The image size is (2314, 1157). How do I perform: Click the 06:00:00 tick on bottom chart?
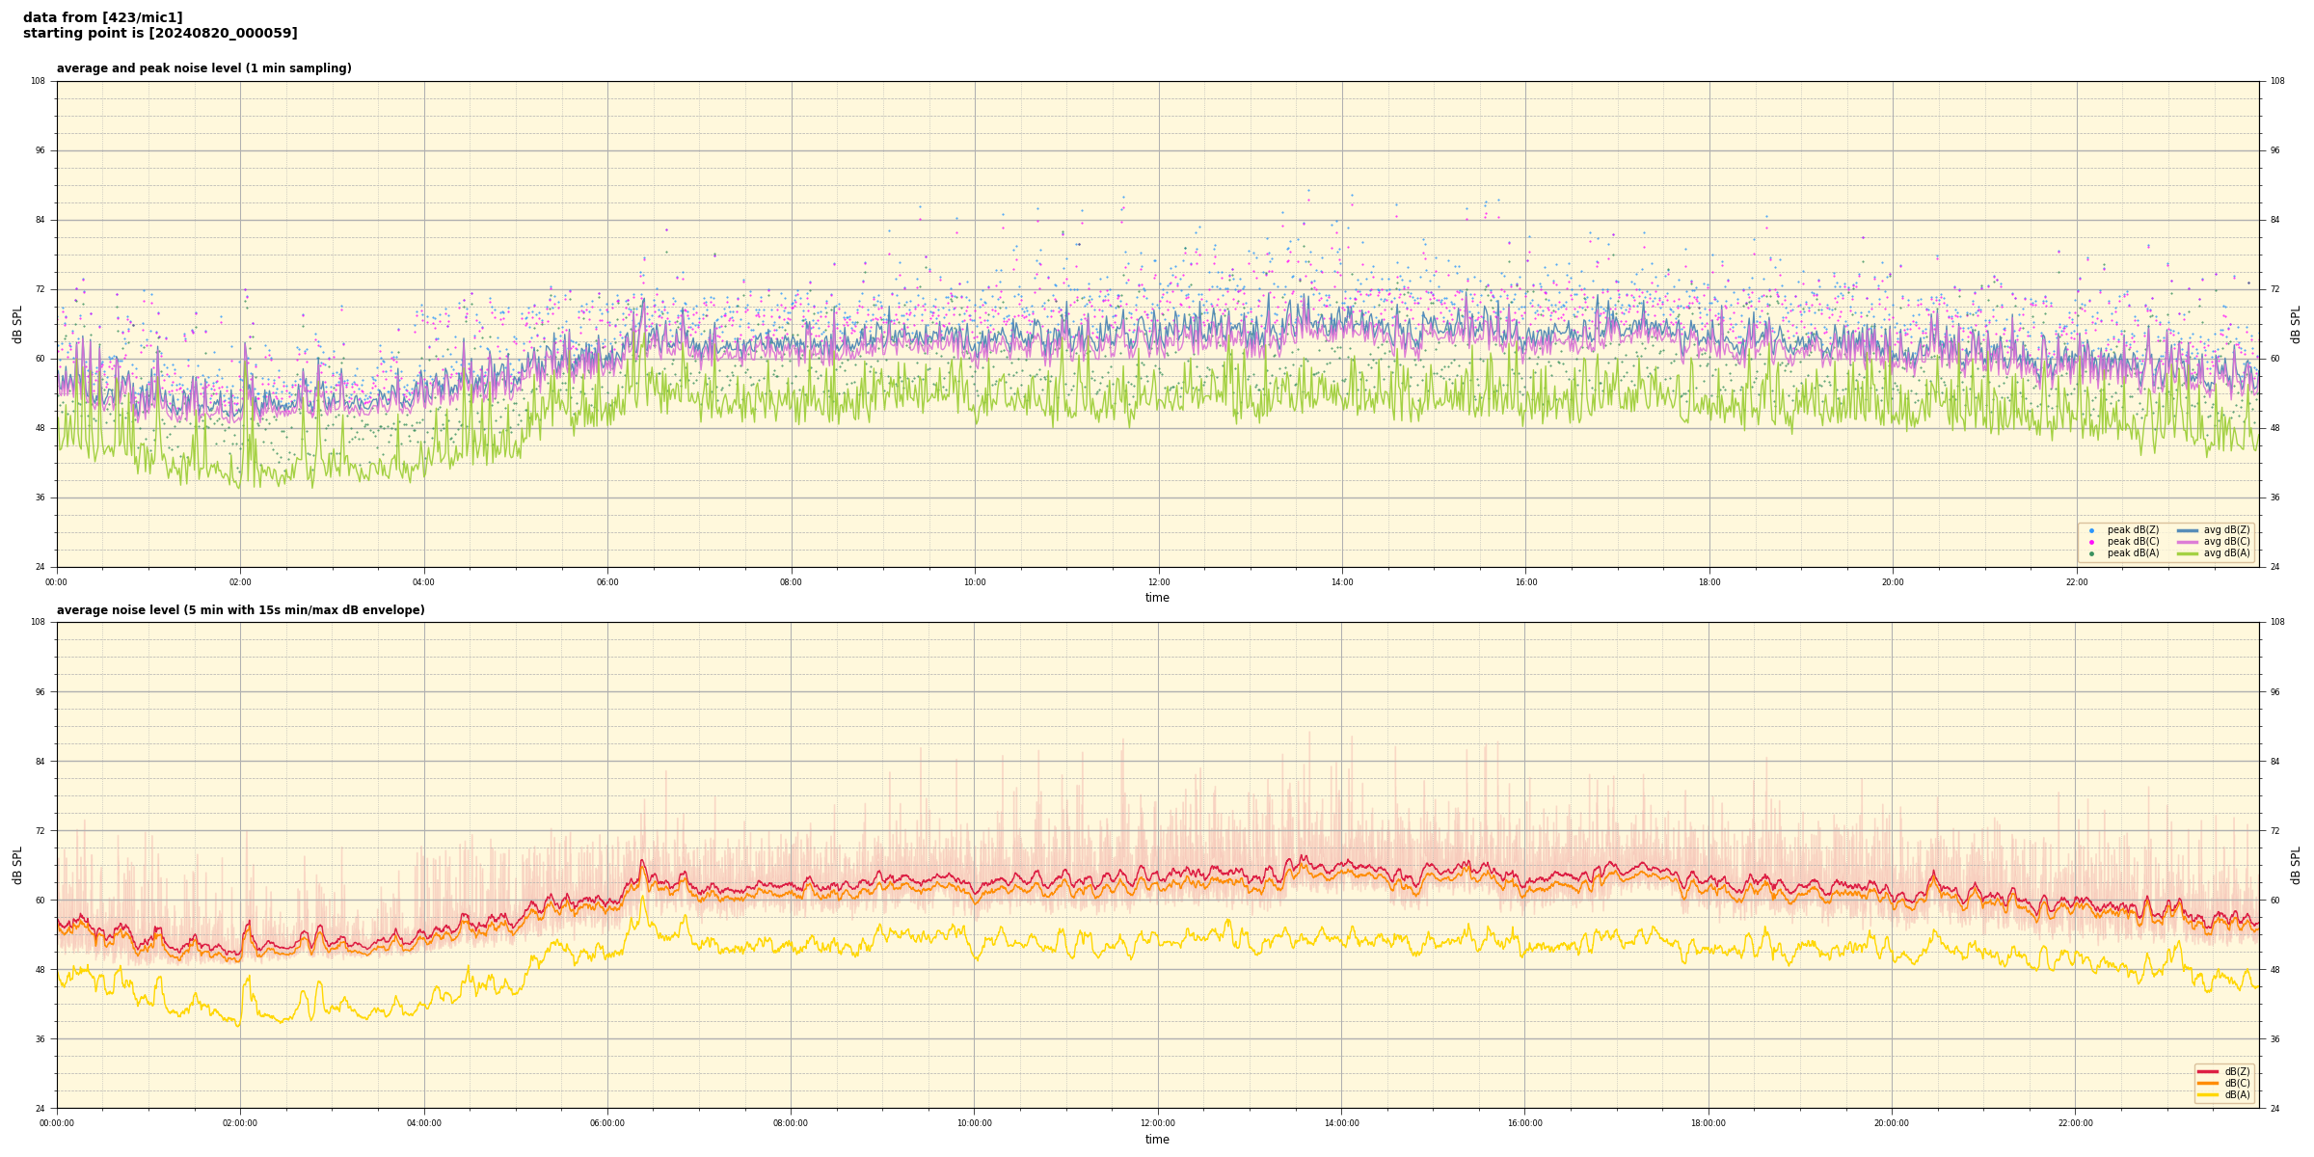tap(607, 1123)
